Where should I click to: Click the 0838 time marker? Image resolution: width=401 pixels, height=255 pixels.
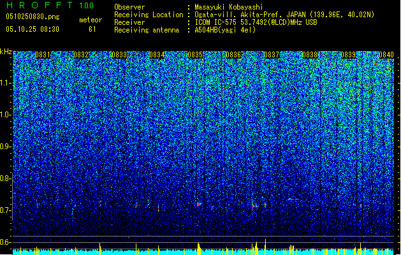click(310, 55)
